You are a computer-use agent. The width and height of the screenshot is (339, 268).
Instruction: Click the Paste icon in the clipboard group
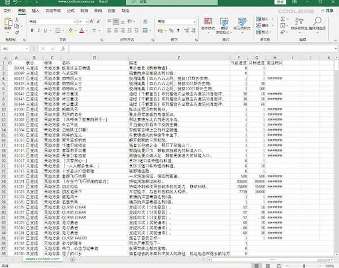click(7, 24)
